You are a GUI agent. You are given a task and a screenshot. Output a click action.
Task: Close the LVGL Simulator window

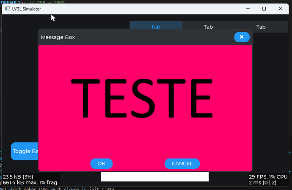(x=282, y=9)
